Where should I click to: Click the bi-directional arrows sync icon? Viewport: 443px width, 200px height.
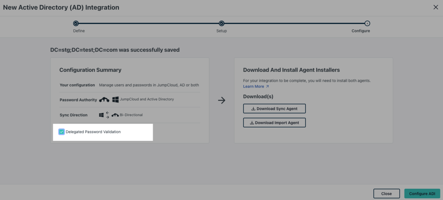coord(108,115)
